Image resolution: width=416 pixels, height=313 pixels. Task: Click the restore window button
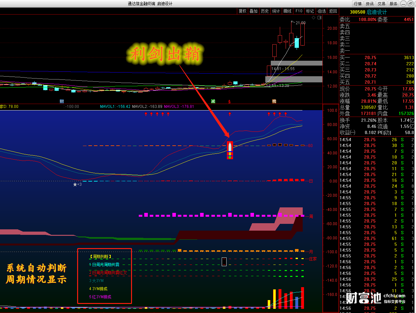tap(410, 4)
